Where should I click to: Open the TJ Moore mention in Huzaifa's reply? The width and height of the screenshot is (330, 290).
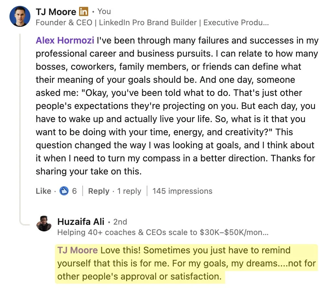point(77,250)
